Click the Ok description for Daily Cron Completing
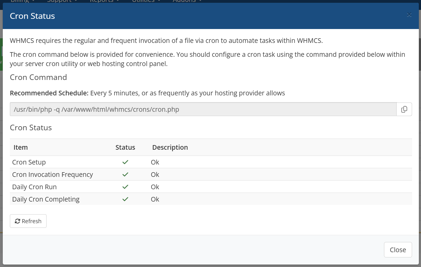 point(155,199)
